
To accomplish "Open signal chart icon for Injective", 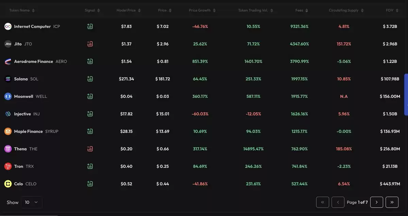I will pyautogui.click(x=90, y=114).
